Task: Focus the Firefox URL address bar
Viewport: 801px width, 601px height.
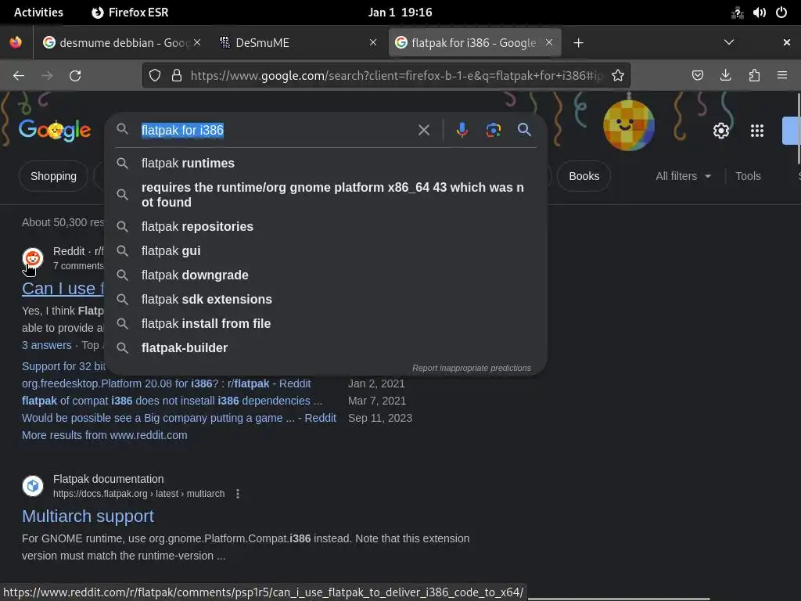Action: 396,76
